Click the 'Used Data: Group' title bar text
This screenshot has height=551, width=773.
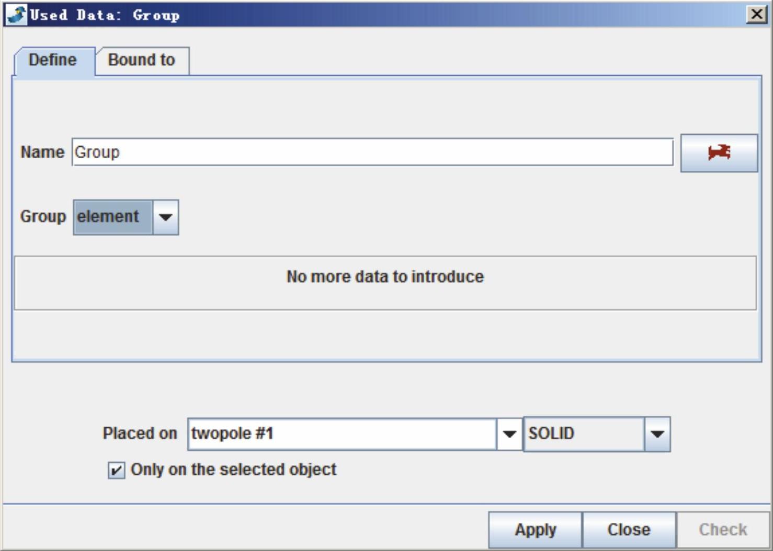(105, 15)
